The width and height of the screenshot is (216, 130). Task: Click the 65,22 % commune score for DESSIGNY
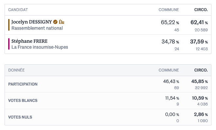[170, 23]
